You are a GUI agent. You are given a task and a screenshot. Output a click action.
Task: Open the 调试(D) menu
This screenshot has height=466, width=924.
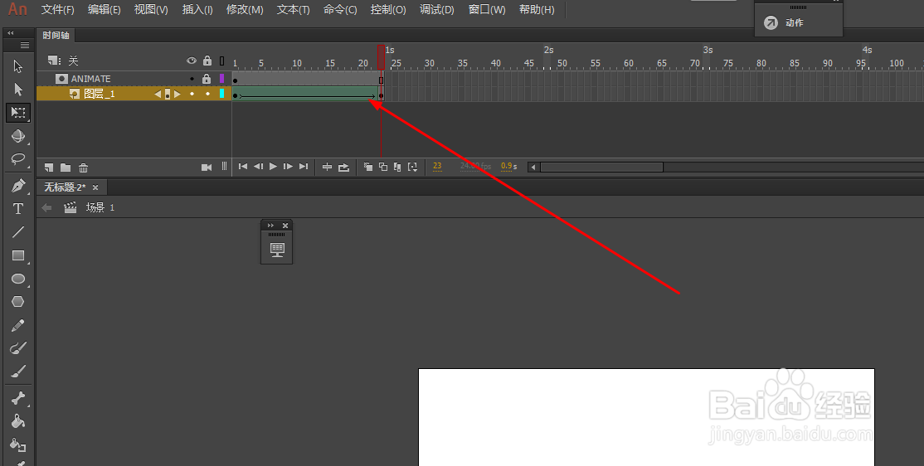[436, 9]
